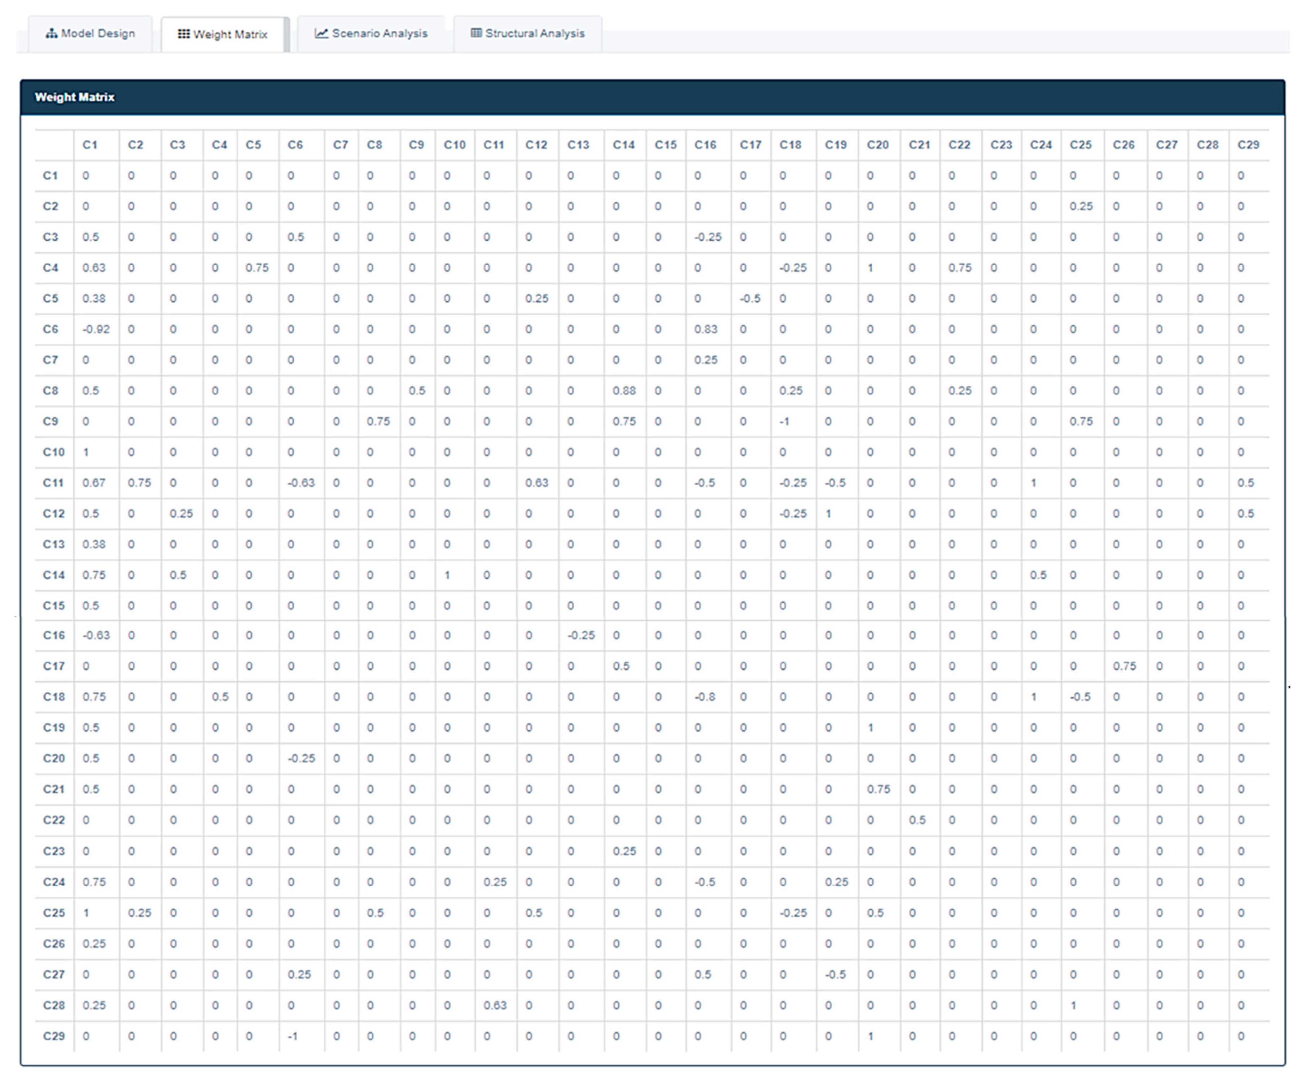The image size is (1310, 1079).
Task: Click the -0.92 cell in row C6
Action: (96, 329)
